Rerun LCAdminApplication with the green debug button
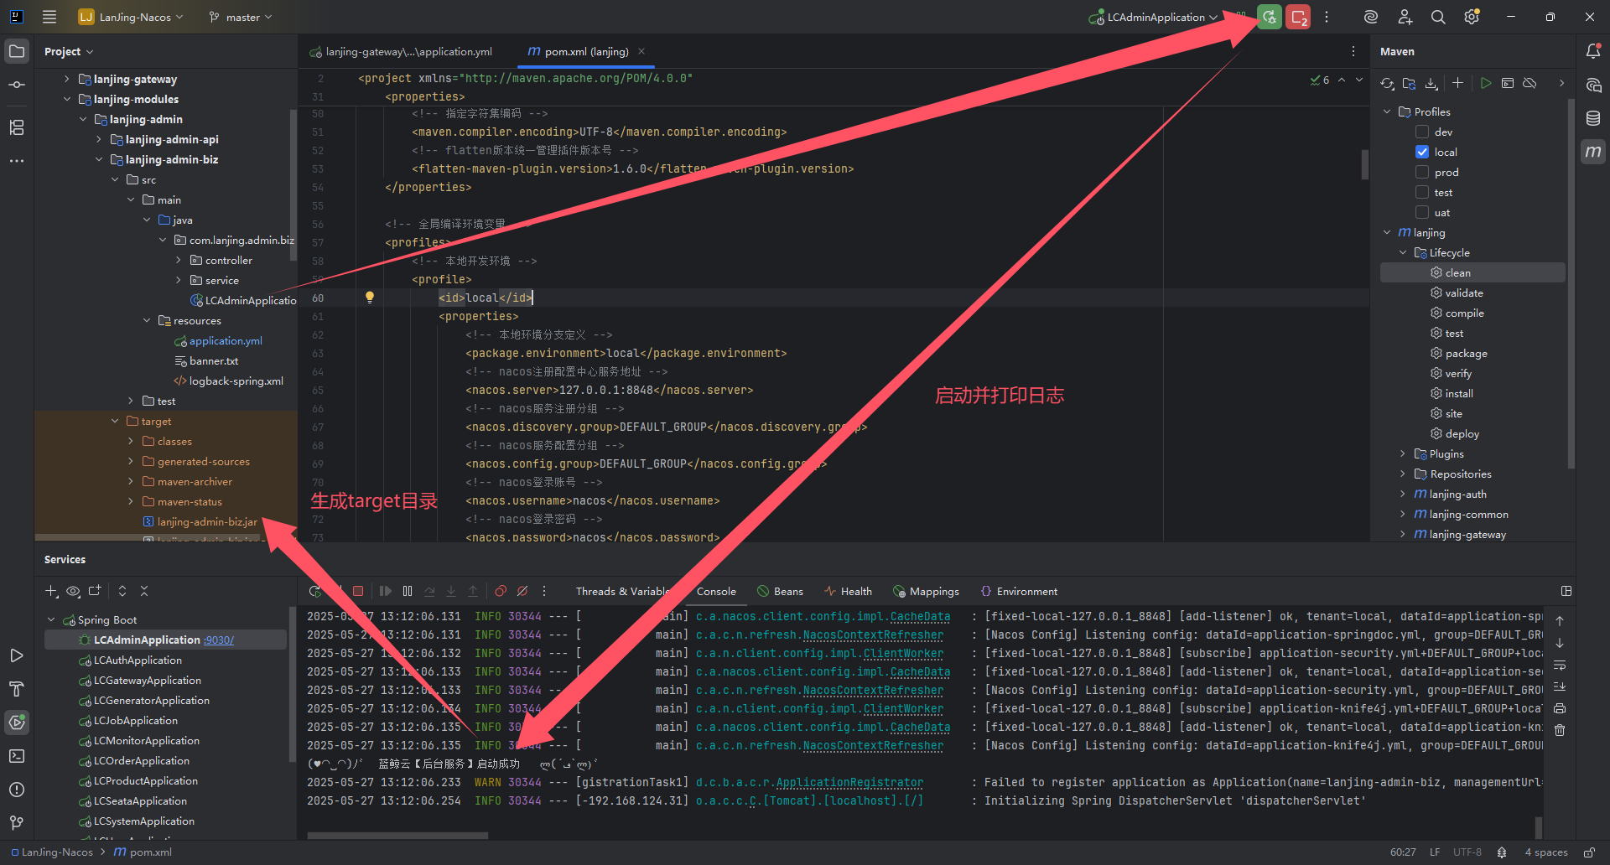Image resolution: width=1610 pixels, height=865 pixels. click(1270, 17)
